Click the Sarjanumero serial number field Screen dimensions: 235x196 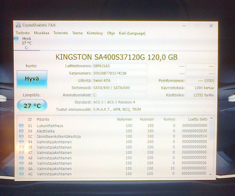click(x=120, y=73)
